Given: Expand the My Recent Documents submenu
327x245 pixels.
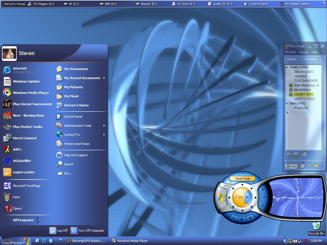Looking at the screenshot, I should 104,78.
